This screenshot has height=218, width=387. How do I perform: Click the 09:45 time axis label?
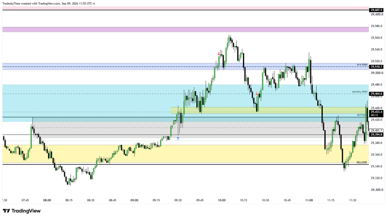(x=200, y=200)
